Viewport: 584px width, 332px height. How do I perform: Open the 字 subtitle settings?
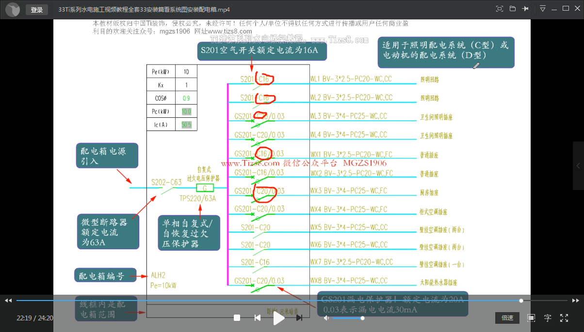548,318
